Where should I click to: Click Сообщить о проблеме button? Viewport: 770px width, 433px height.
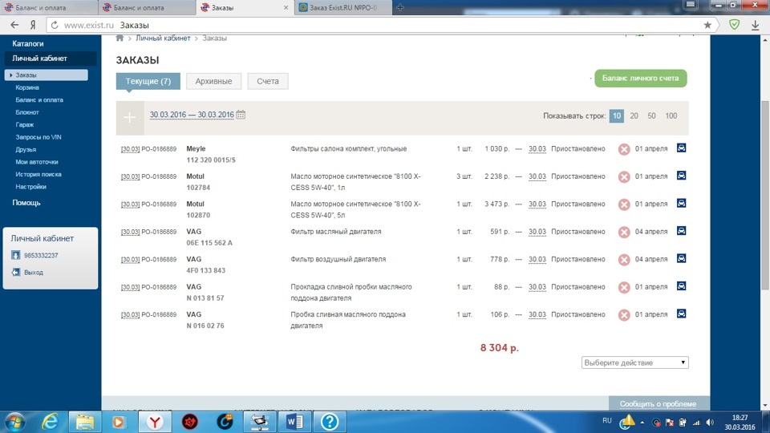point(658,403)
